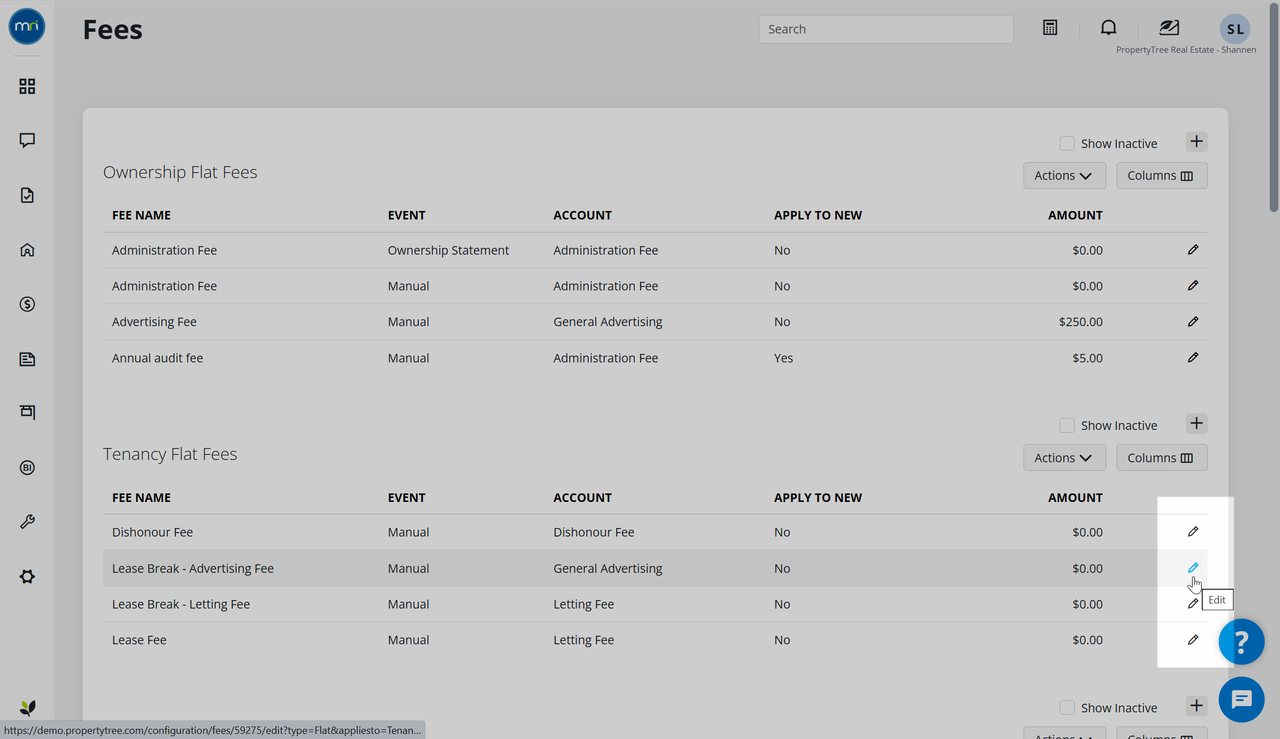This screenshot has width=1280, height=739.
Task: Select the Advertising Fee name
Action: click(x=154, y=322)
